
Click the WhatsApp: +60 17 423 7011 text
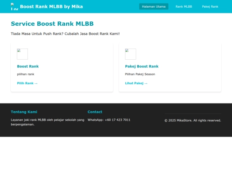109,120
